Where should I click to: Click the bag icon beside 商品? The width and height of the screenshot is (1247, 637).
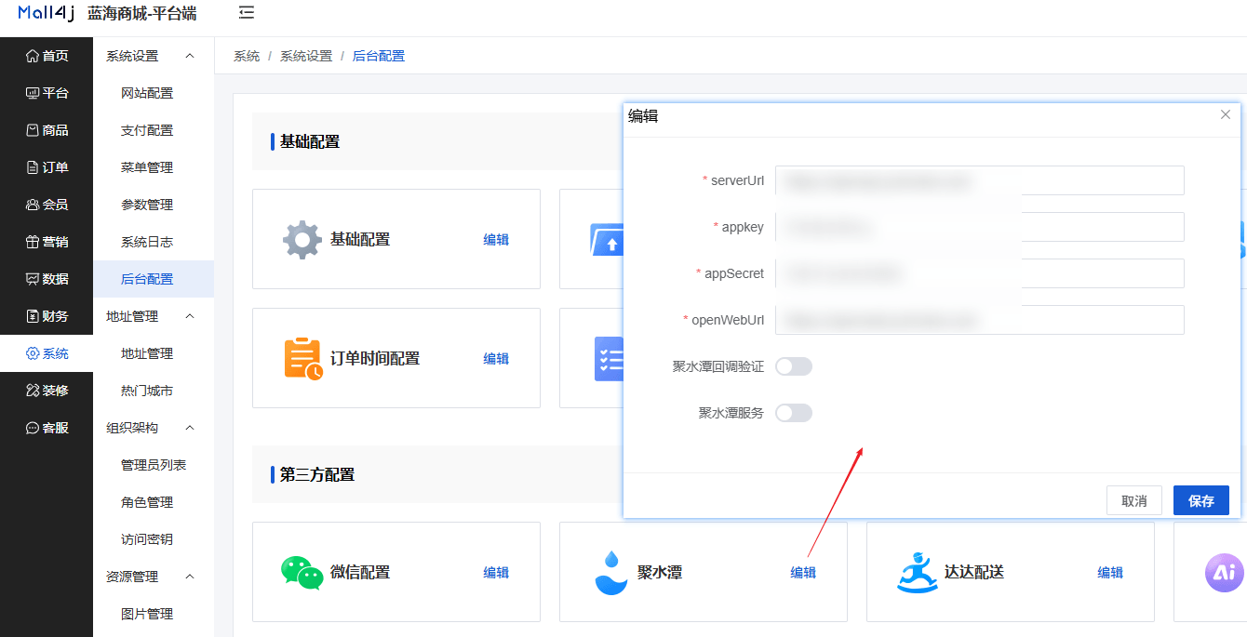tap(33, 130)
